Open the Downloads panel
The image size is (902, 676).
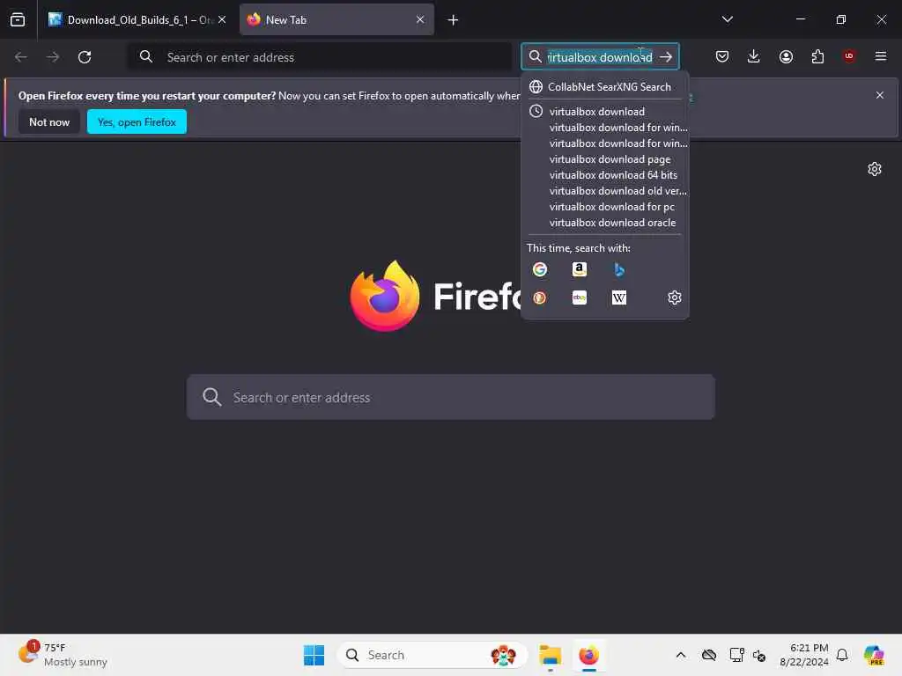(754, 56)
